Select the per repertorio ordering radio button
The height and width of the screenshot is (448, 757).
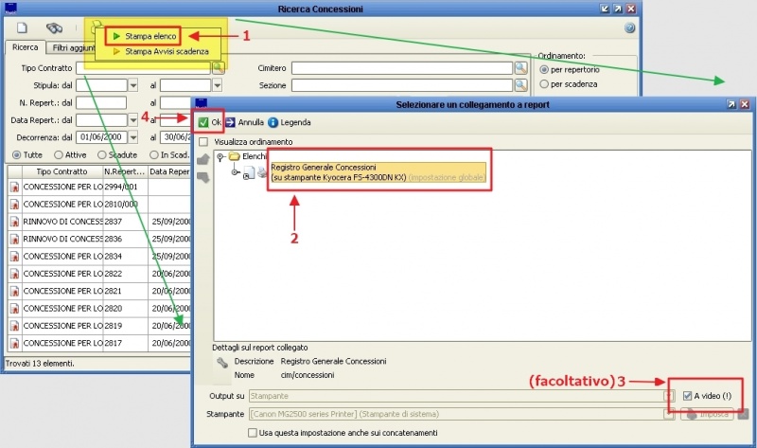tap(544, 69)
